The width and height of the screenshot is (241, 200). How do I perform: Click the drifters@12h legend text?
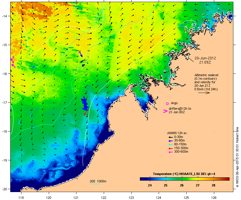coord(180,109)
